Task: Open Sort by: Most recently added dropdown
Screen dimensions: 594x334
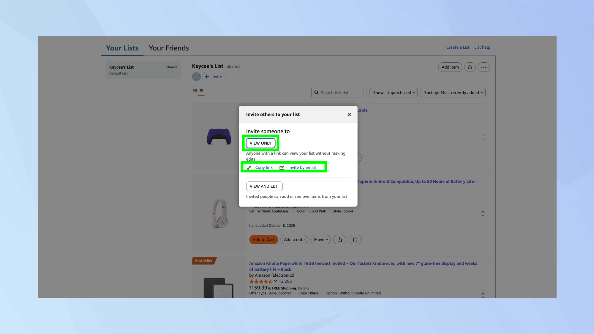Action: tap(453, 93)
